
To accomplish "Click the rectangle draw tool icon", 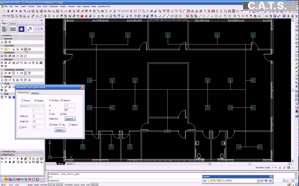I will (172, 16).
